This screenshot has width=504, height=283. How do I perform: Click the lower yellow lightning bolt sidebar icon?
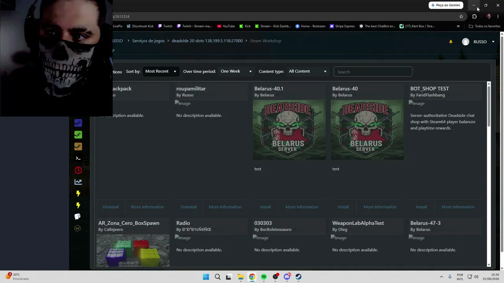coord(78,205)
